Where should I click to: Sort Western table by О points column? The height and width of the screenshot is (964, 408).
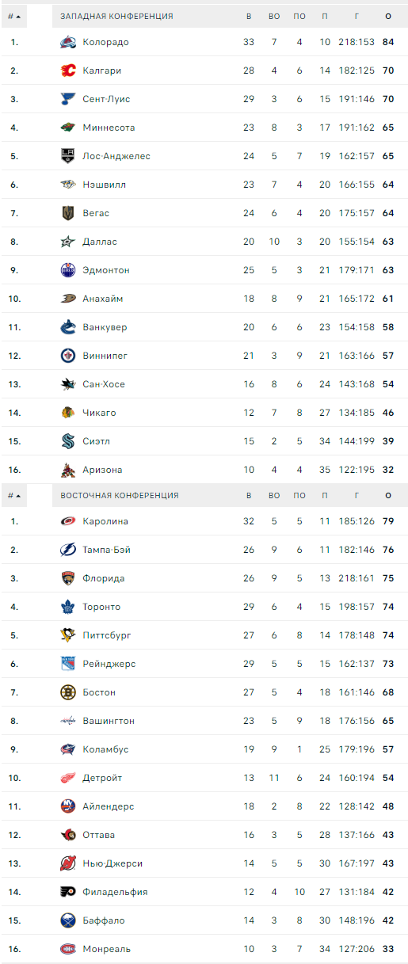coord(388,16)
